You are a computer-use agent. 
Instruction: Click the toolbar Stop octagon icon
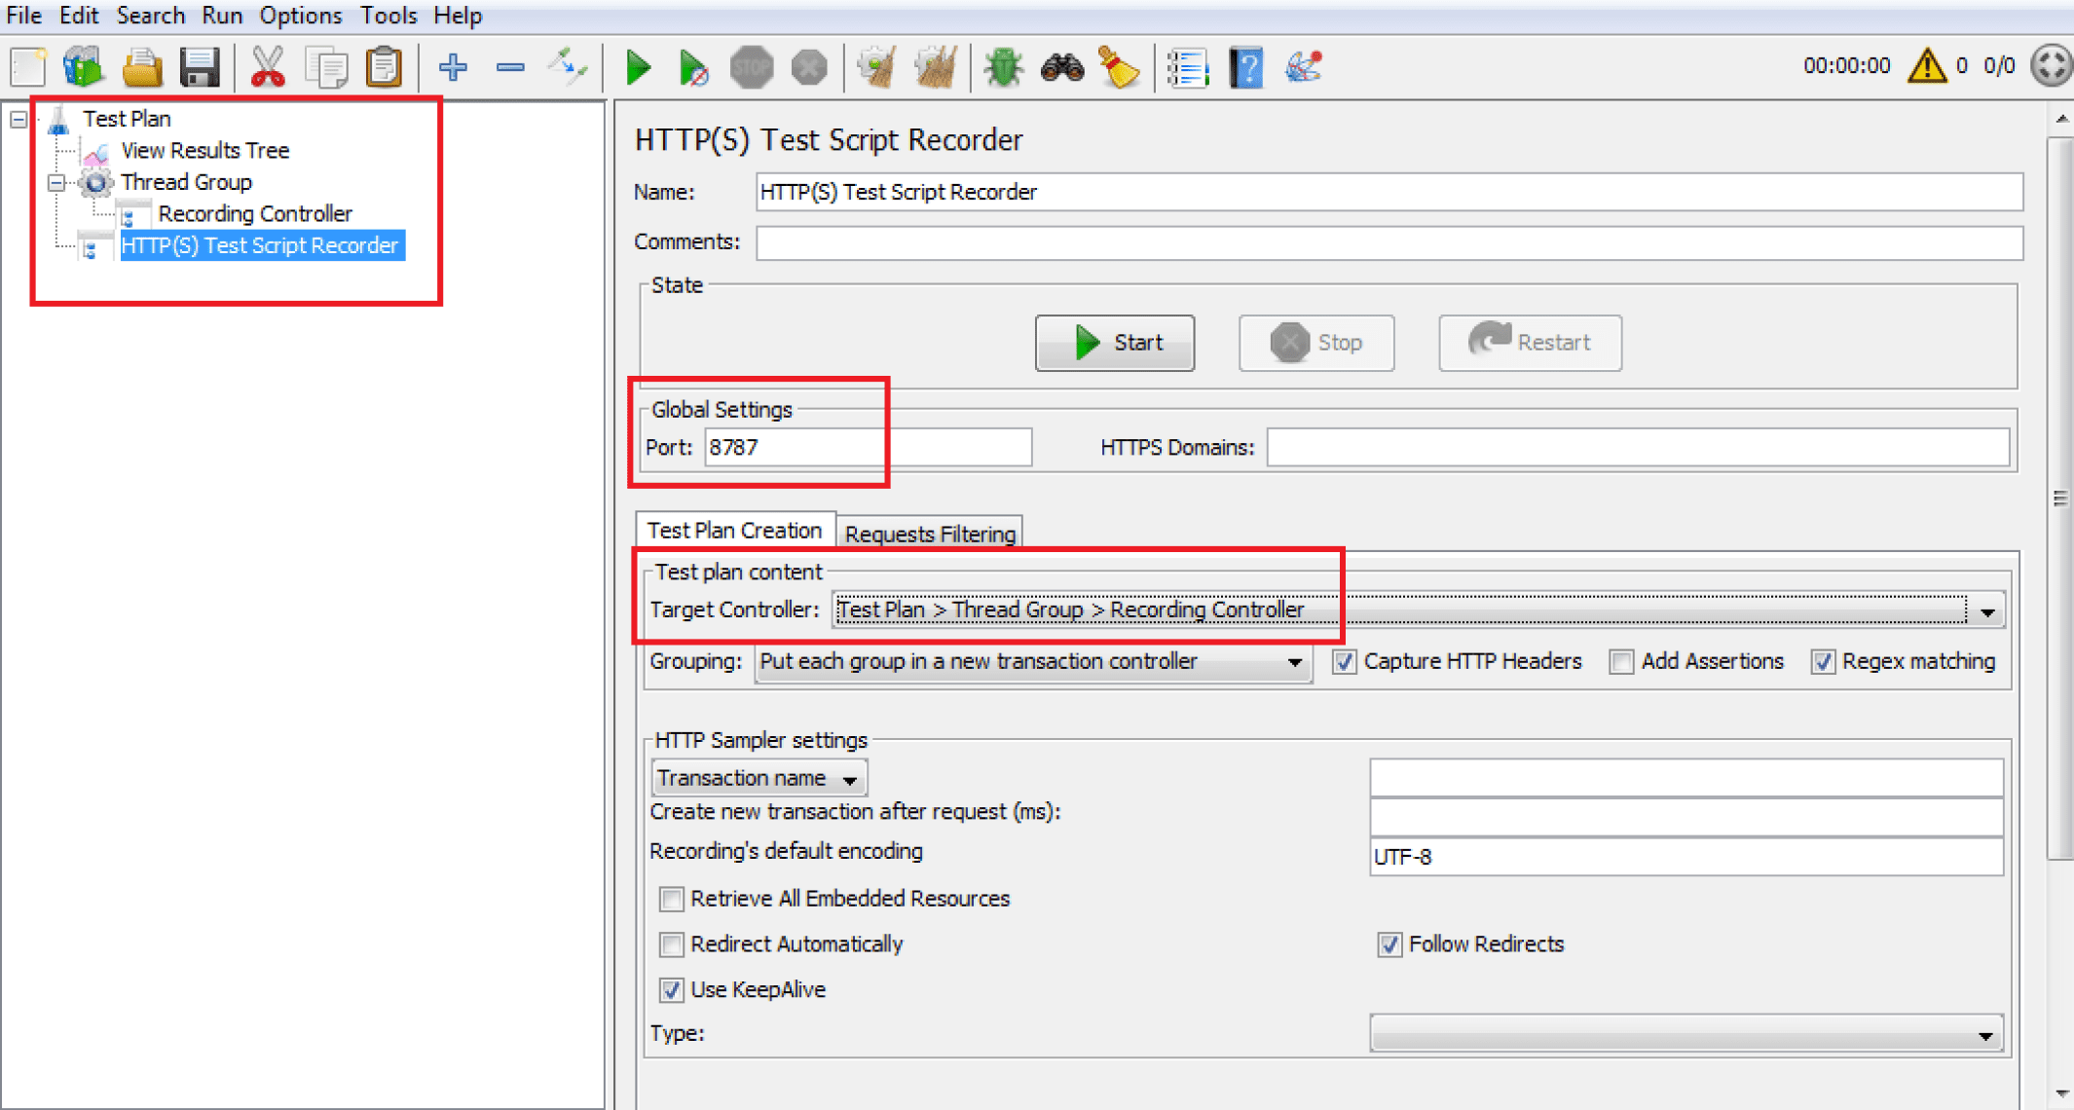click(x=751, y=67)
